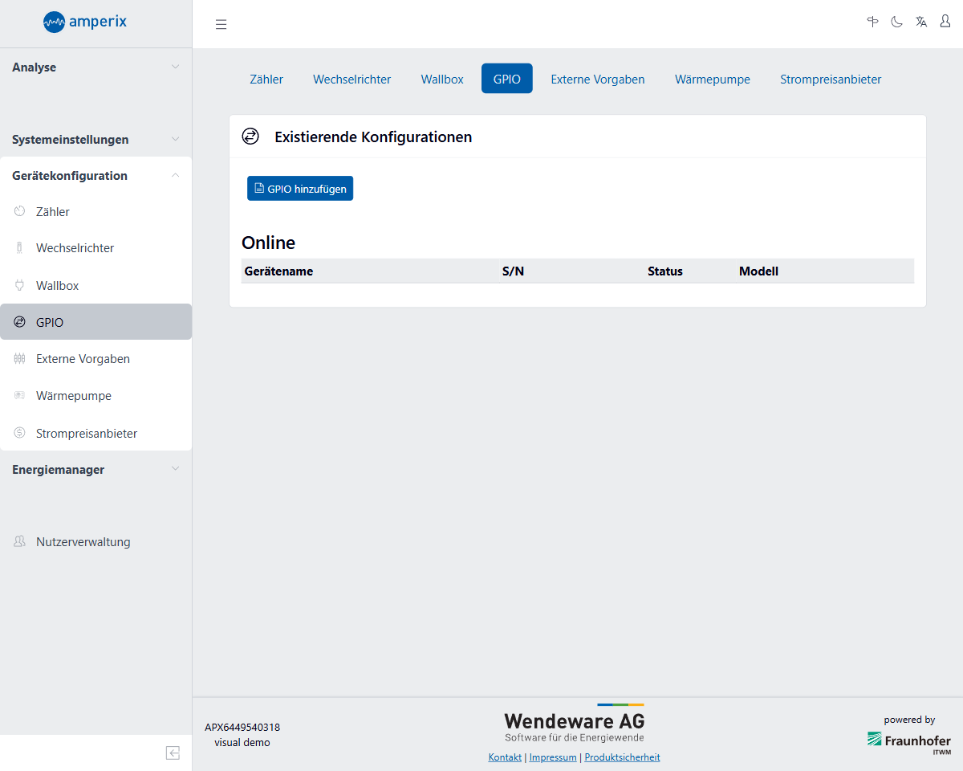Click the Nutzerverwaltung users icon
This screenshot has width=963, height=771.
pos(20,541)
